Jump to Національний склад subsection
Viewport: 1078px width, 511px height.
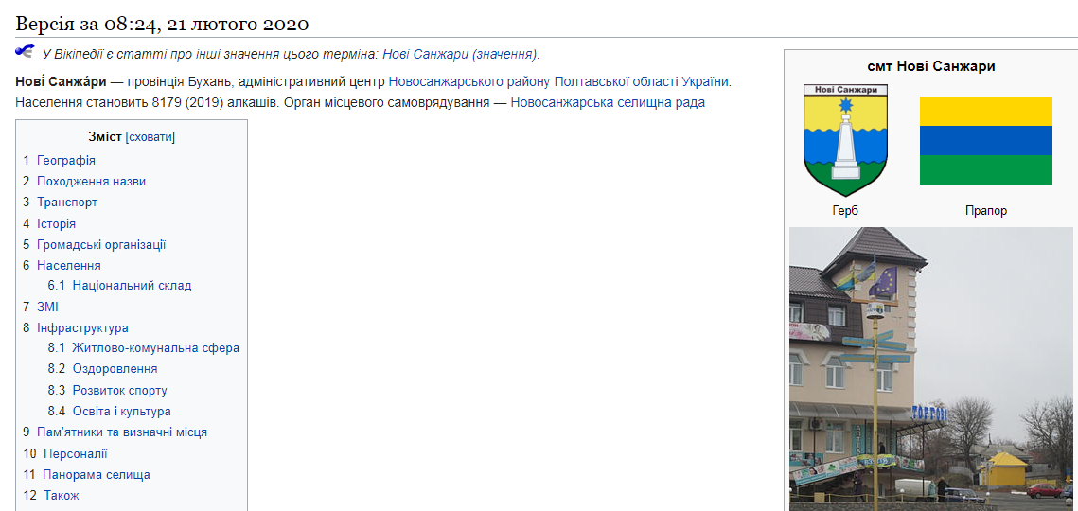[132, 286]
